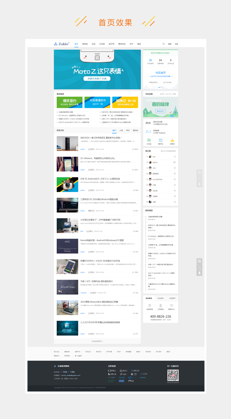The width and height of the screenshot is (231, 419).
Task: Click the 参与讨论 button on topic banner
Action: pyautogui.click(x=160, y=111)
